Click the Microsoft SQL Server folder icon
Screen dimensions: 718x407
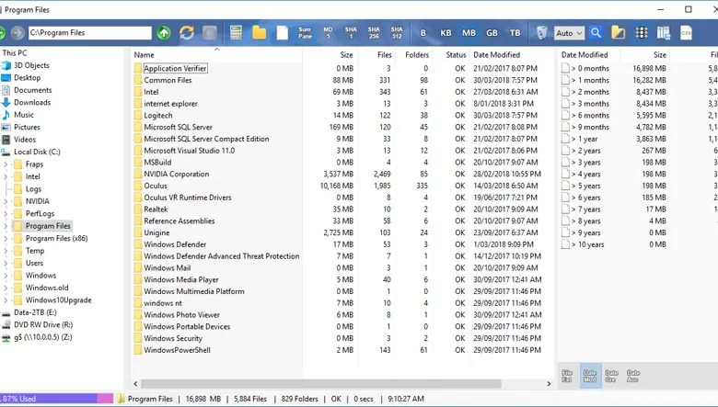138,127
